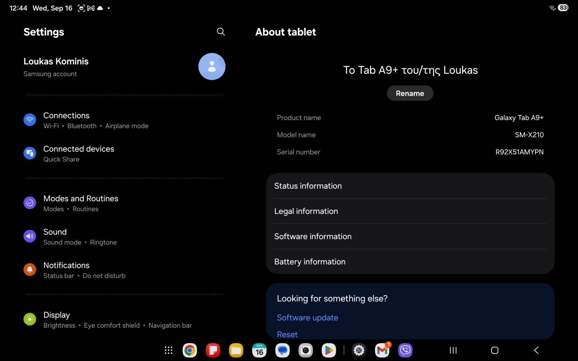Follow the Reset link

coord(287,334)
